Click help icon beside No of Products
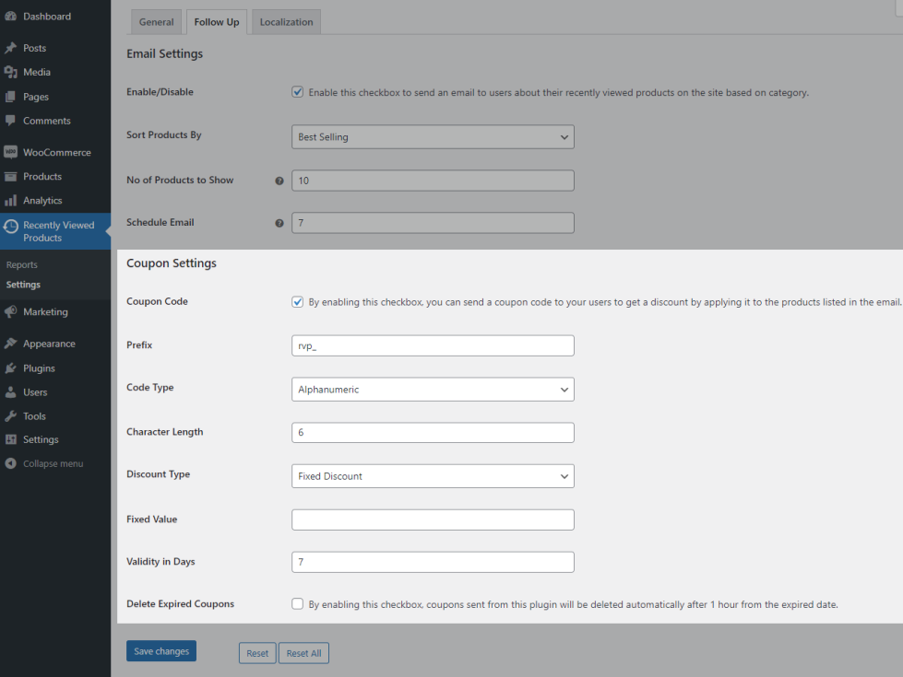903x677 pixels. [x=279, y=181]
